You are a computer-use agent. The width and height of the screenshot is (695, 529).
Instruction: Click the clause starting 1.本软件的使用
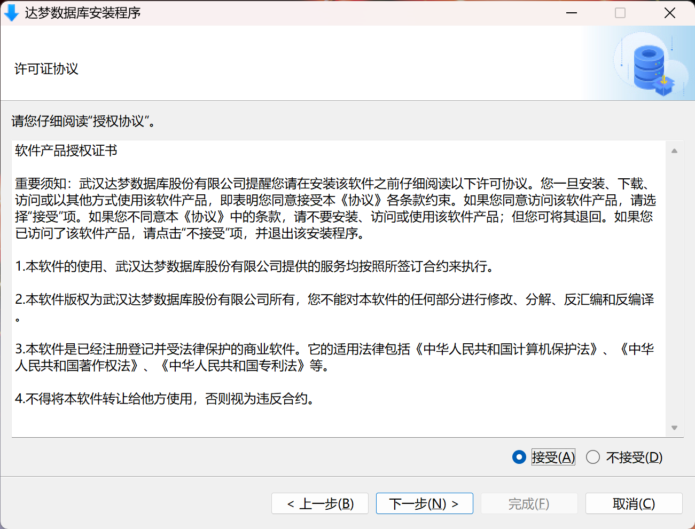click(x=256, y=266)
